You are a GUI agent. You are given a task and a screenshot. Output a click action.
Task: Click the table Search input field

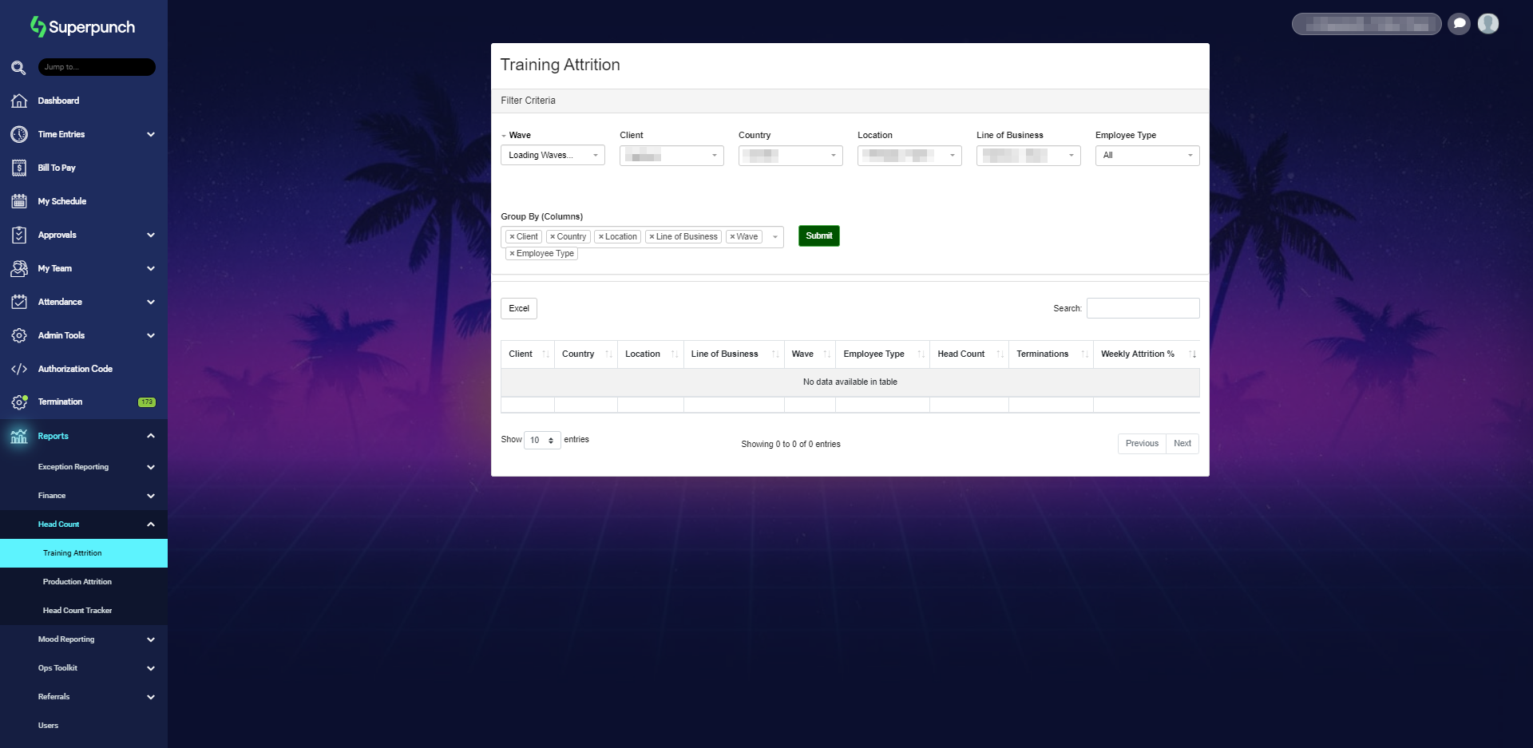[x=1143, y=309]
